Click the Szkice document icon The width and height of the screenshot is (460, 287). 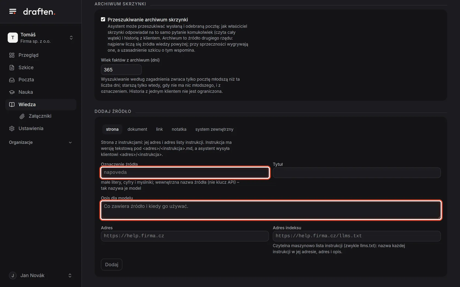pyautogui.click(x=12, y=68)
